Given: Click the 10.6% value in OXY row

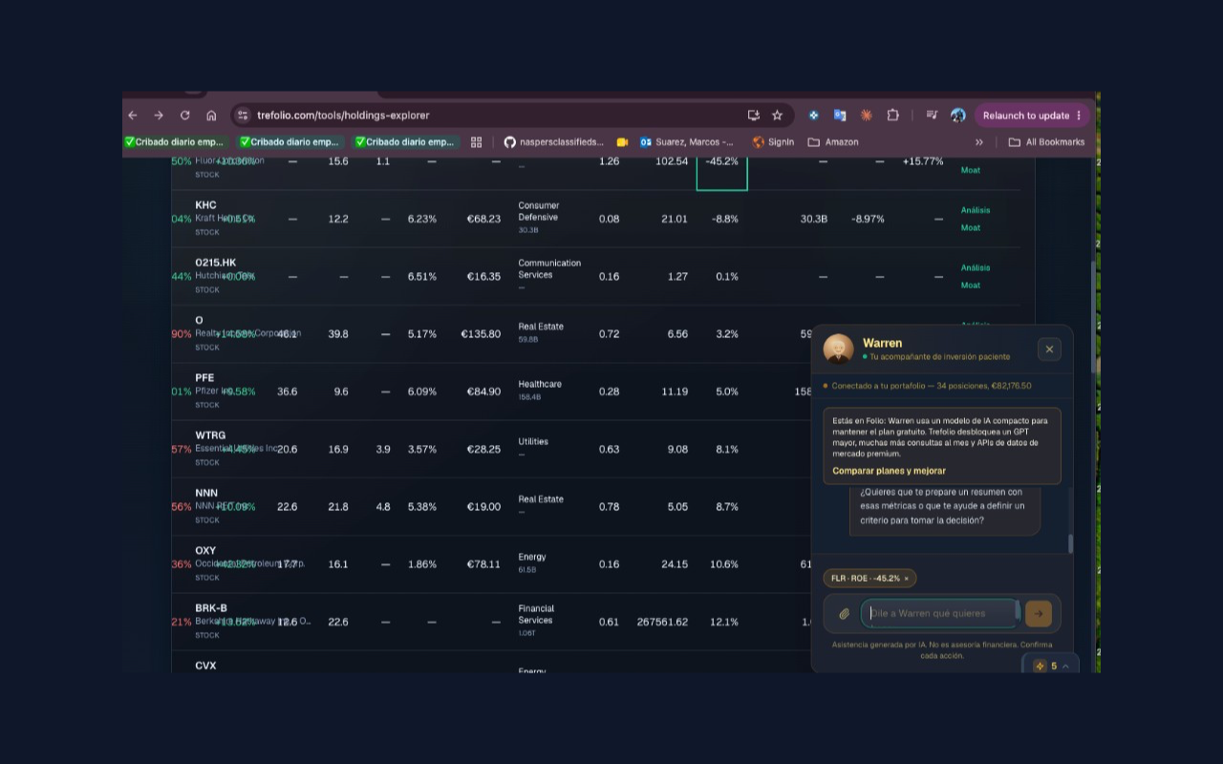Looking at the screenshot, I should pos(724,564).
